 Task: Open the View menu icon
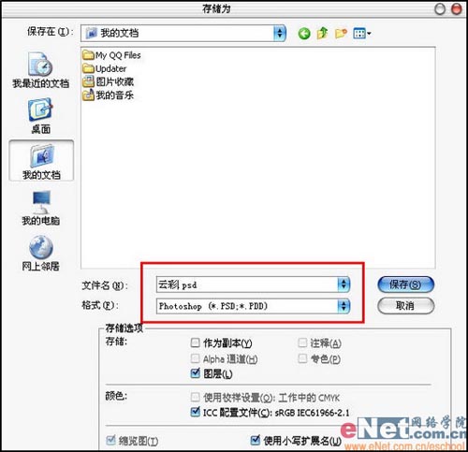361,33
